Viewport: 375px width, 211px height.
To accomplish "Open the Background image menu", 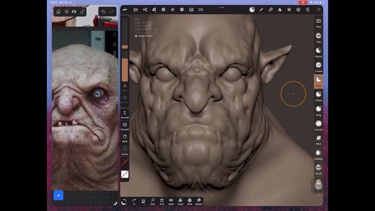I will coord(192,9).
